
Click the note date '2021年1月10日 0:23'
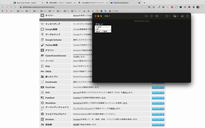[x=142, y=21]
